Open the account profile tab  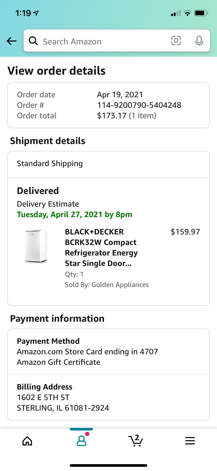(82, 441)
